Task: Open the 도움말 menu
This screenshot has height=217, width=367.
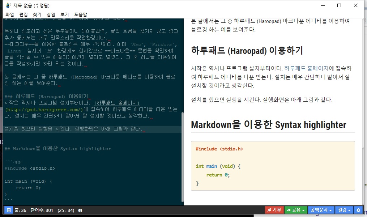Action: pos(81,14)
